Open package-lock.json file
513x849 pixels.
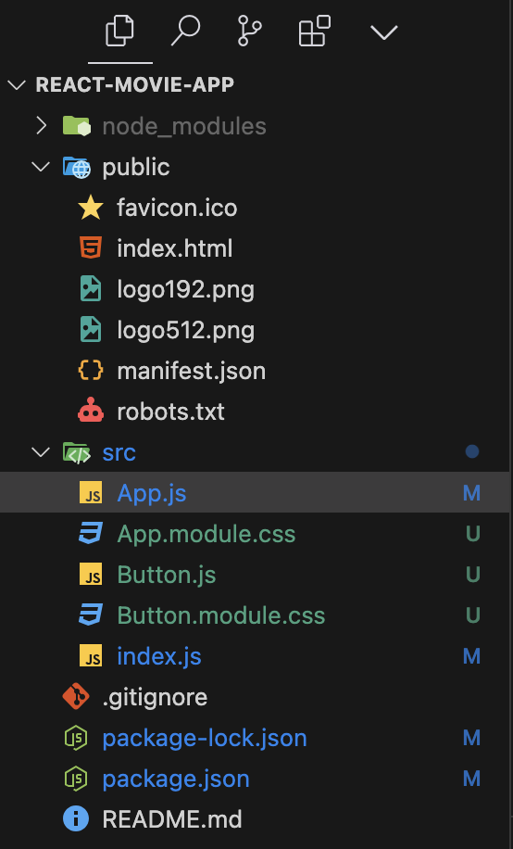pos(205,738)
